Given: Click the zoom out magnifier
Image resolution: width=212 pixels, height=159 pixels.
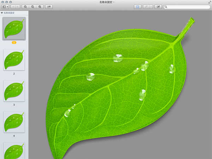Looking at the screenshot, I should [x=25, y=7].
